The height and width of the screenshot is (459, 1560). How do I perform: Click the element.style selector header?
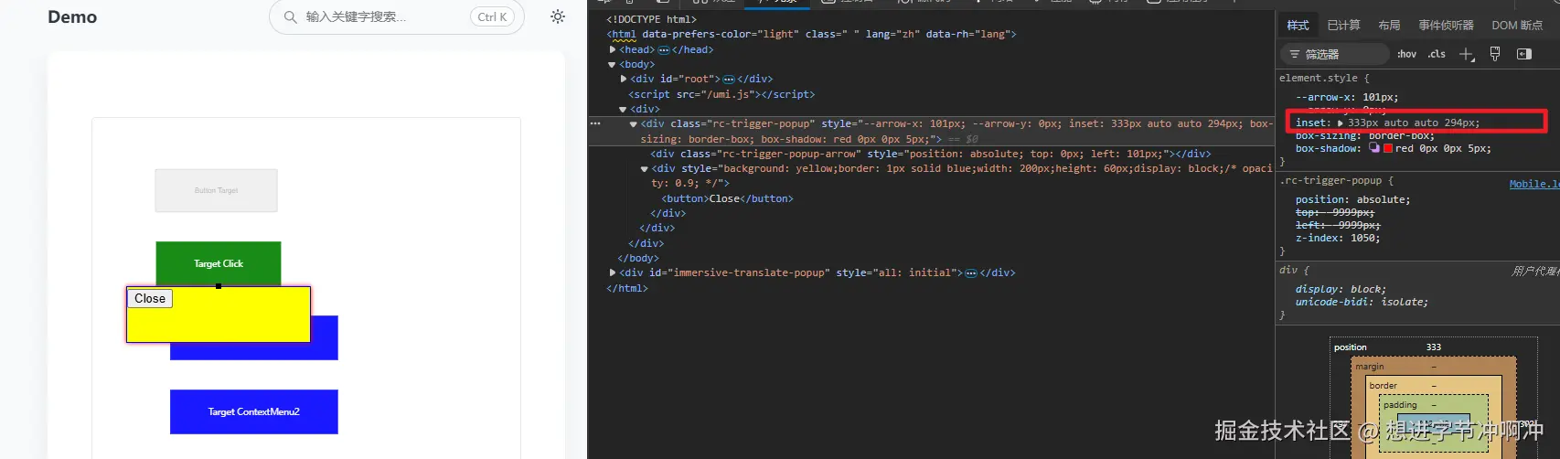1319,79
